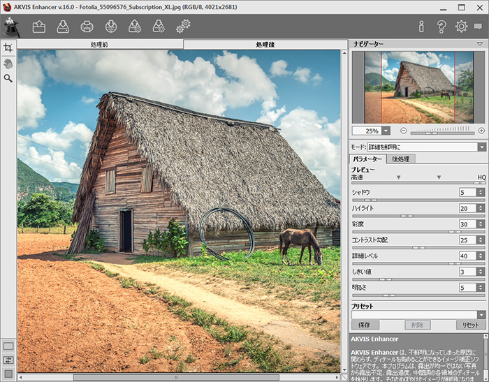Screen dimensions: 489x382
Task: Collapse the ナビゲーター panel arrow
Action: [481, 44]
